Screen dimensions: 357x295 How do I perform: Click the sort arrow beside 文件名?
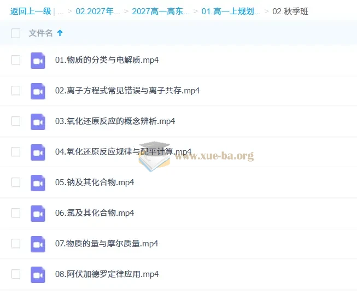point(60,33)
